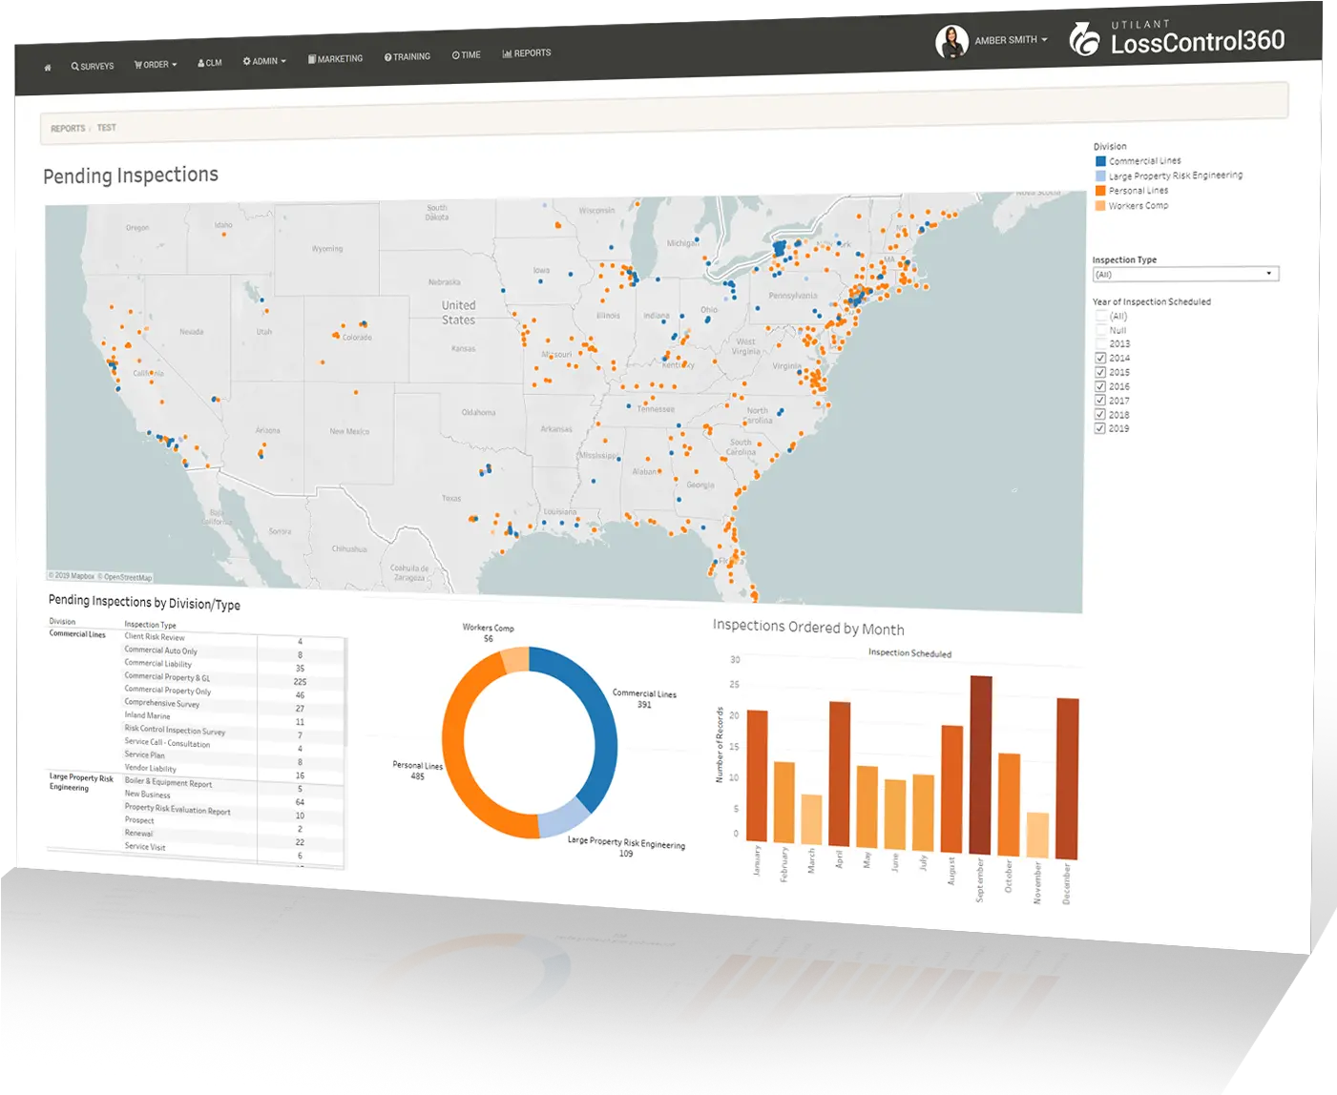Check the 2013 year checkbox
1337x1095 pixels.
[1101, 343]
